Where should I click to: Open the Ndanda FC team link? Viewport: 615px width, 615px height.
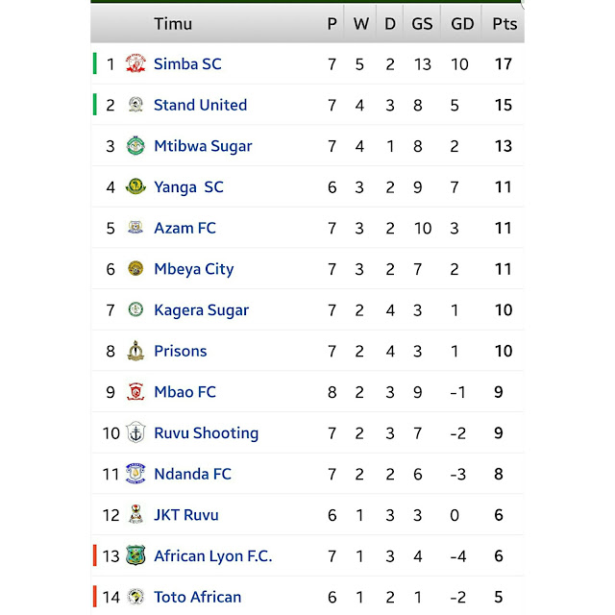192,474
